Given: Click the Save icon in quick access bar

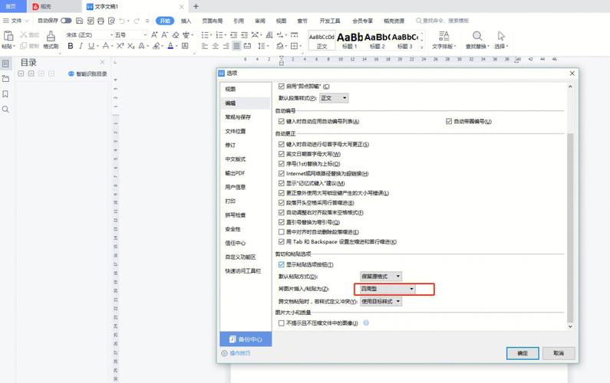Looking at the screenshot, I should coord(79,21).
